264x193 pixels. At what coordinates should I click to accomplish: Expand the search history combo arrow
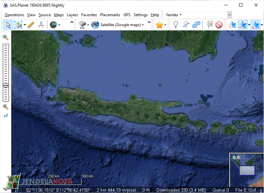(230, 15)
